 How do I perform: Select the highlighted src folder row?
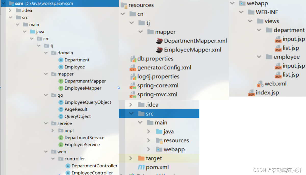click(159, 114)
